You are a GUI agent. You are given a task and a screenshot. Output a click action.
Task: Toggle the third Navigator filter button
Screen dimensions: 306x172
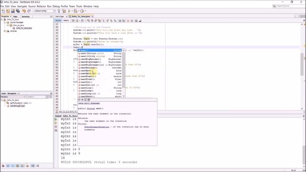tap(13, 166)
